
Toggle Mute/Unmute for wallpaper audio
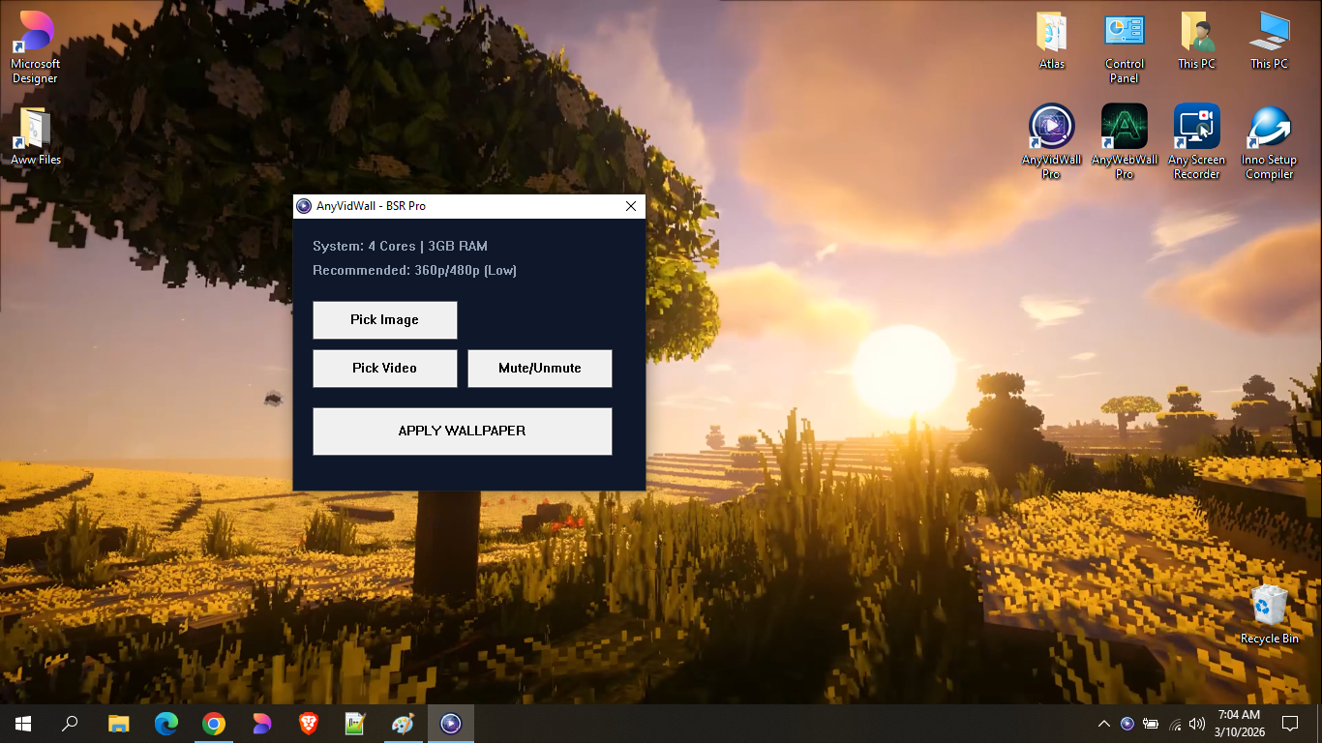pyautogui.click(x=539, y=368)
